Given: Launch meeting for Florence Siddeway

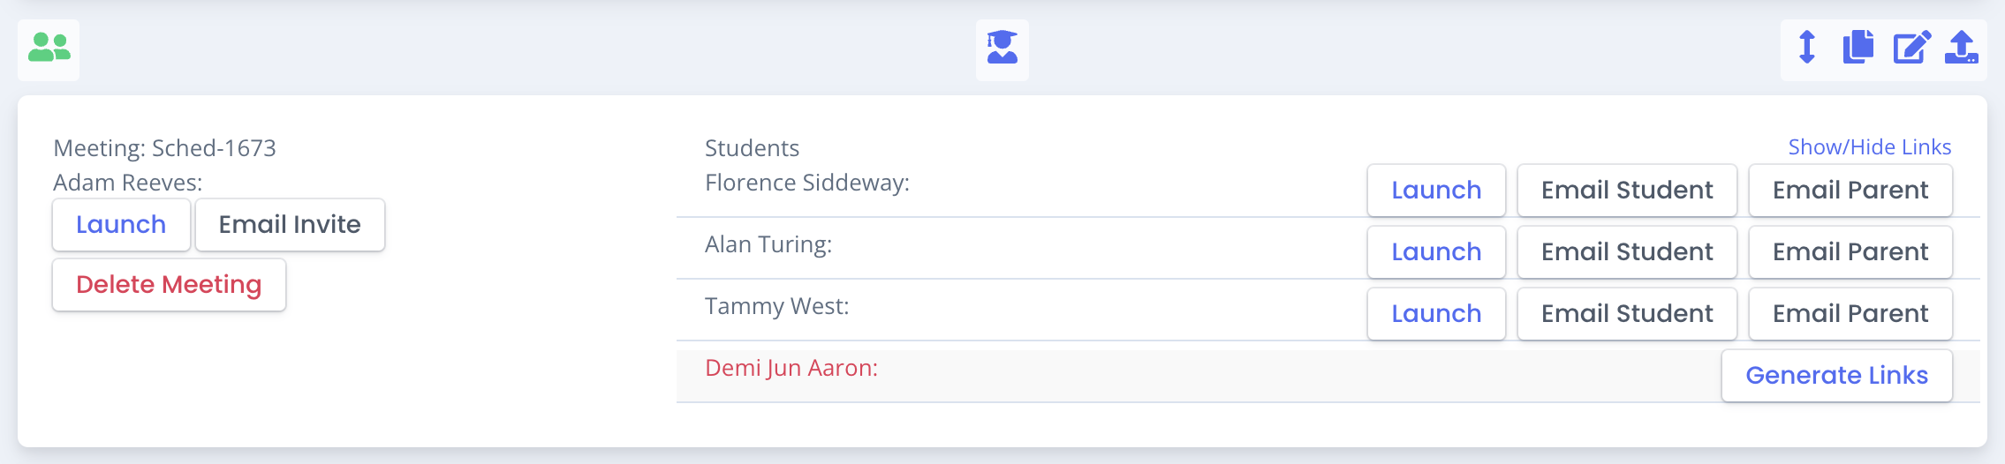Looking at the screenshot, I should point(1436,191).
